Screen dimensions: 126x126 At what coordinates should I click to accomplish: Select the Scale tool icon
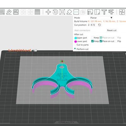(x=62, y=12)
